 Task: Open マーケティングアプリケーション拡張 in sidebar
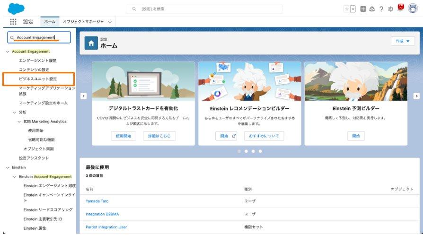point(47,91)
